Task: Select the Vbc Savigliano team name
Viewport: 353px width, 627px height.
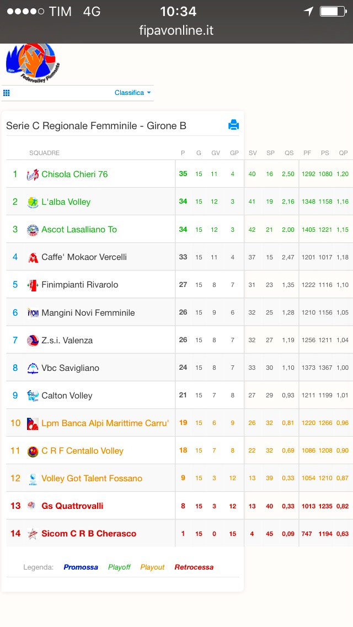Action: point(71,368)
